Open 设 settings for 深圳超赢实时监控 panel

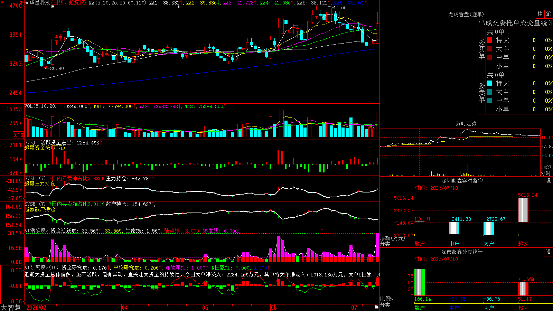pos(549,181)
